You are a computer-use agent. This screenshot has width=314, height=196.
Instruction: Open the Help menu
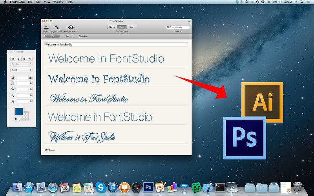pyautogui.click(x=69, y=2)
